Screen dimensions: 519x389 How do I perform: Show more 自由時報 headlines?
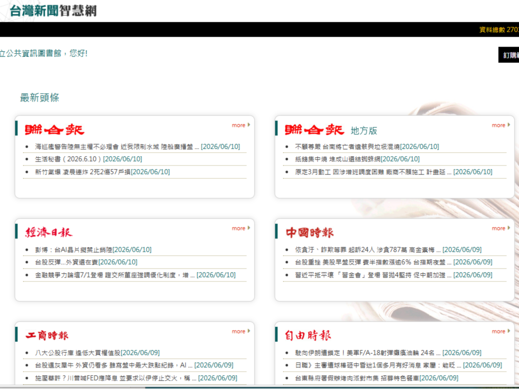click(x=501, y=332)
